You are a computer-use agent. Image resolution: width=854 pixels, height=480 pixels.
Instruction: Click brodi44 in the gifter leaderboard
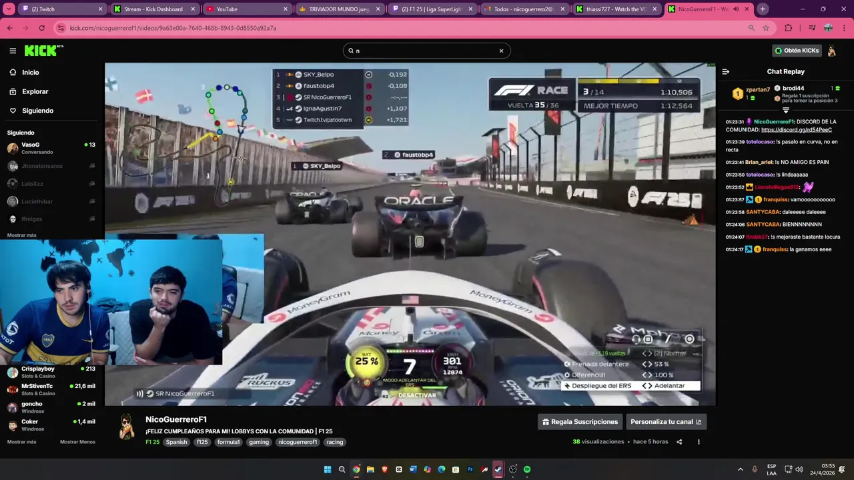tap(793, 88)
